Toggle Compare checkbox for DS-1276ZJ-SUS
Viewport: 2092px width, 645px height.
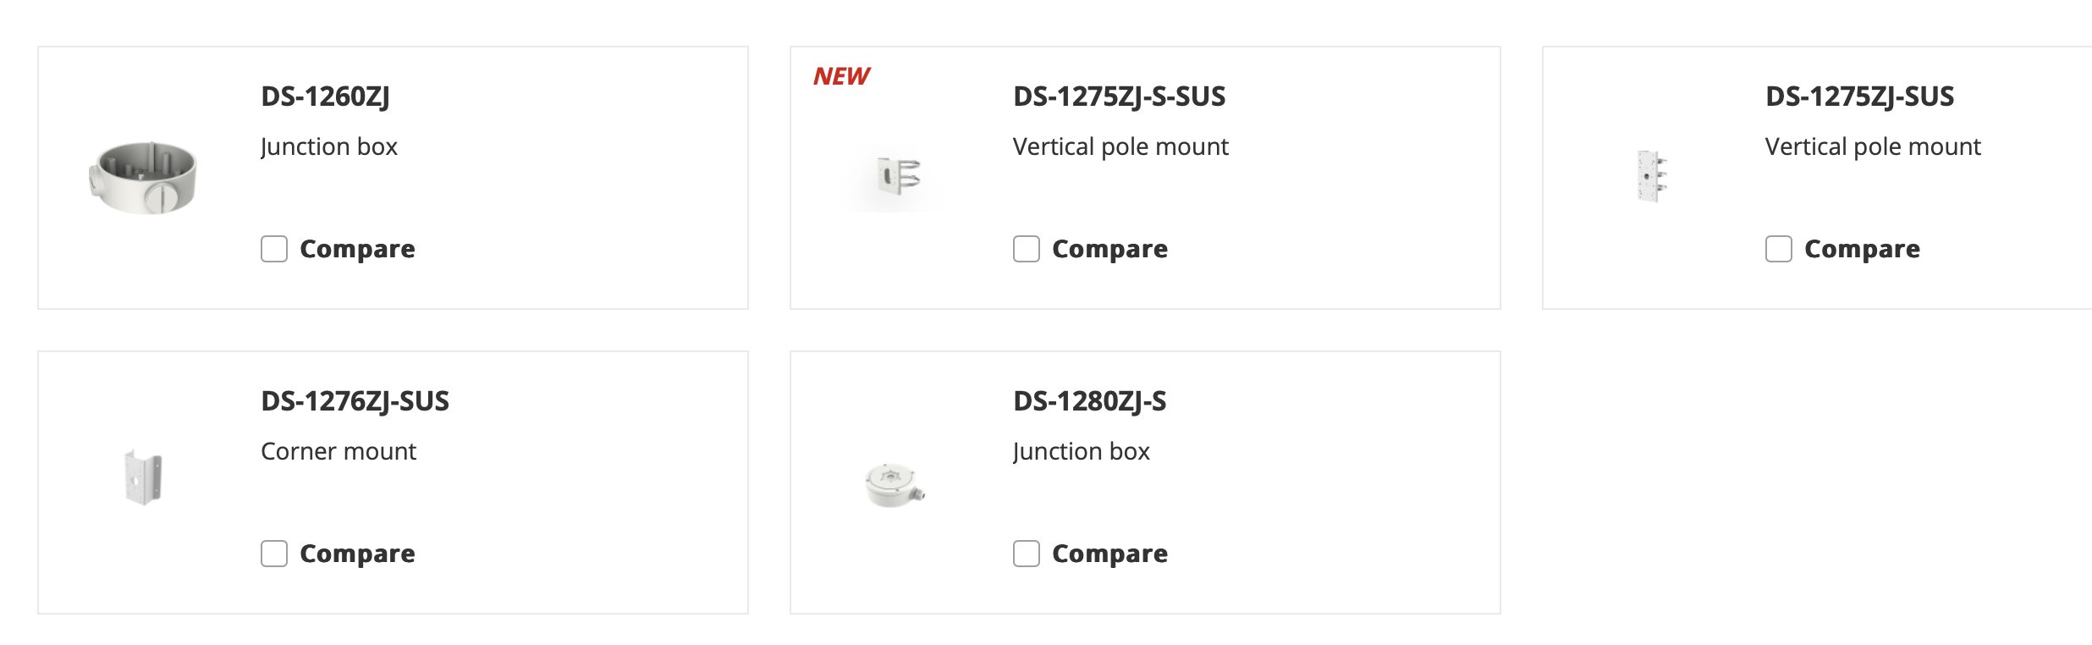coord(274,554)
